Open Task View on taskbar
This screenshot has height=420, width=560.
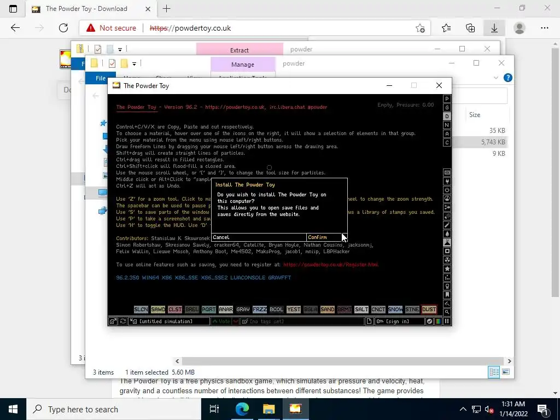click(214, 409)
